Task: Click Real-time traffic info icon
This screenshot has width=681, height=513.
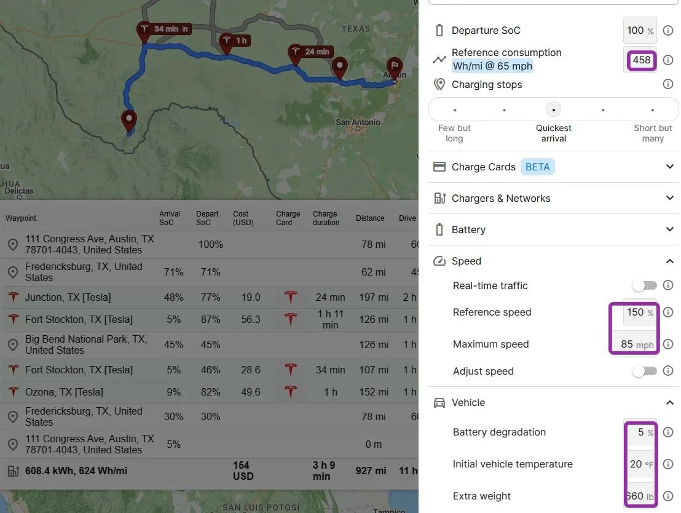Action: [x=668, y=285]
